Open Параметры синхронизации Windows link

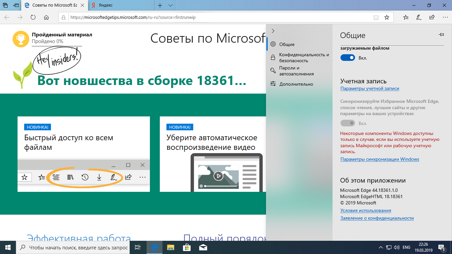[x=380, y=159]
